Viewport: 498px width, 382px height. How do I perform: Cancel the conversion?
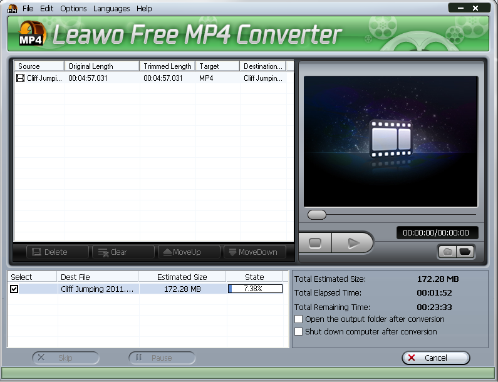pyautogui.click(x=436, y=358)
